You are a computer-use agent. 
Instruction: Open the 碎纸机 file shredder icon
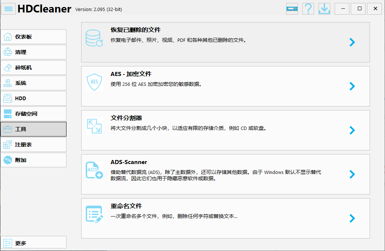point(8,68)
